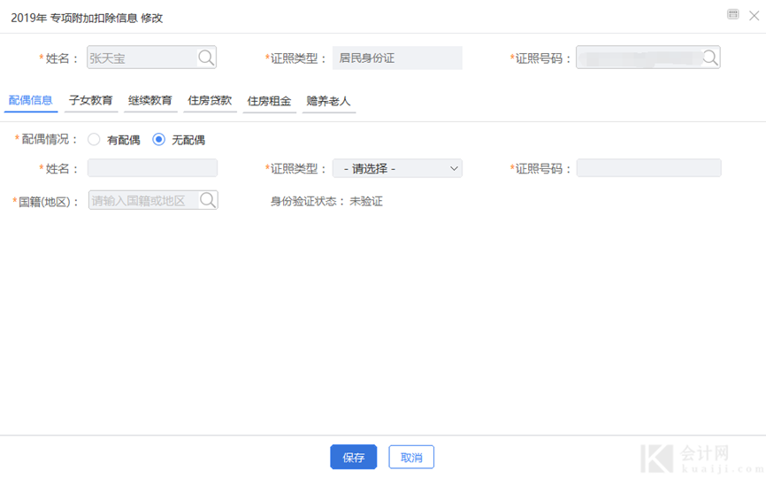Image resolution: width=766 pixels, height=478 pixels.
Task: Open the 住房租金 tab
Action: pyautogui.click(x=269, y=101)
